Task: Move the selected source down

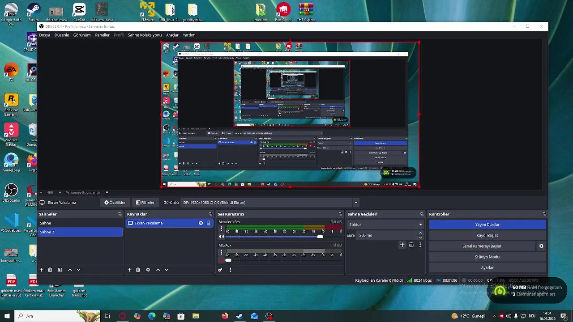Action: (167, 270)
